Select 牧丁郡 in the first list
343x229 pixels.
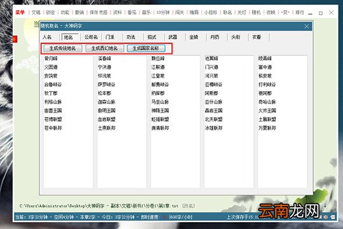(x=51, y=93)
